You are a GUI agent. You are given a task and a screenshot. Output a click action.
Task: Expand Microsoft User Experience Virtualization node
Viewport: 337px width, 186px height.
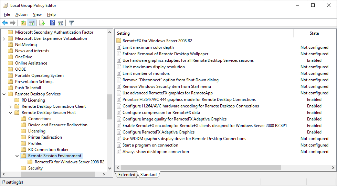pyautogui.click(x=4, y=38)
